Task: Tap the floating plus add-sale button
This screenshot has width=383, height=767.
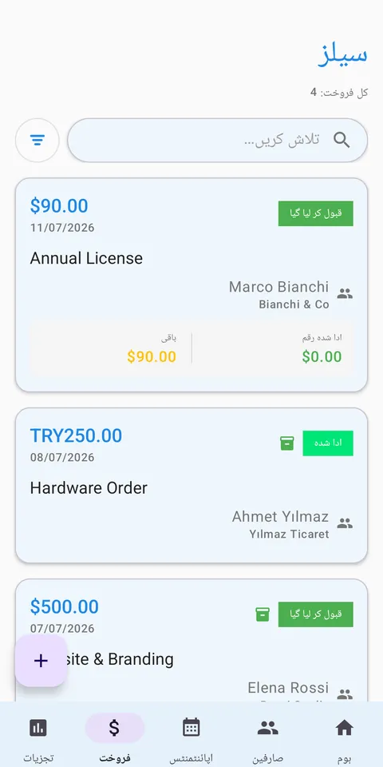Action: (41, 661)
